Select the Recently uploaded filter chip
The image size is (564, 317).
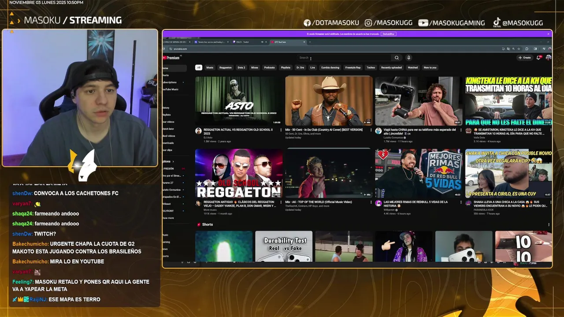click(391, 67)
